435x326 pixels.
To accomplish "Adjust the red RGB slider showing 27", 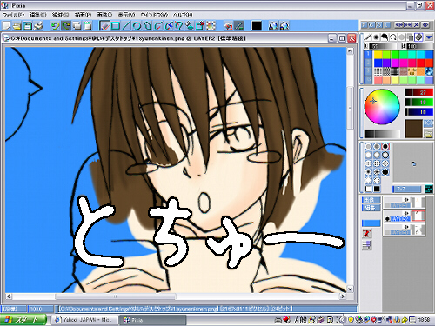I will 419,92.
